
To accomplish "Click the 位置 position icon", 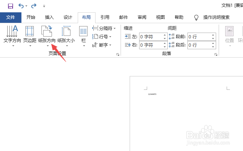I will click(229, 31).
